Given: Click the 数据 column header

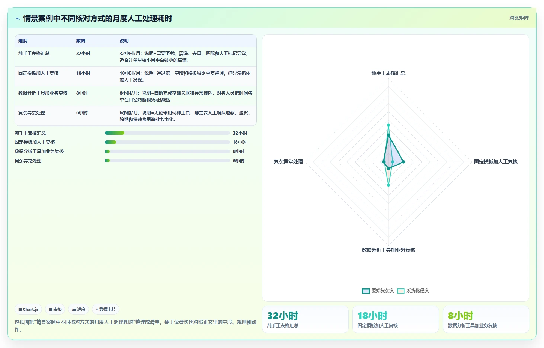Looking at the screenshot, I should 81,41.
